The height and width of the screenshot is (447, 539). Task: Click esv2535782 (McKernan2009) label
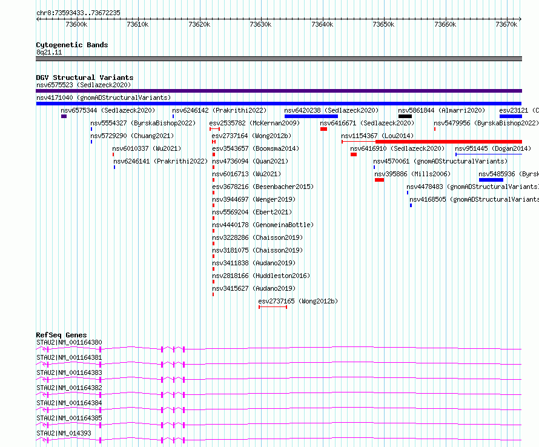254,123
